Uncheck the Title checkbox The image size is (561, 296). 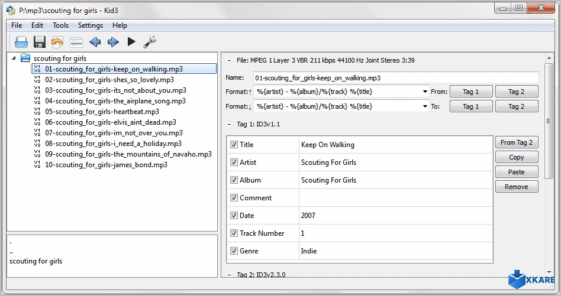tap(234, 145)
